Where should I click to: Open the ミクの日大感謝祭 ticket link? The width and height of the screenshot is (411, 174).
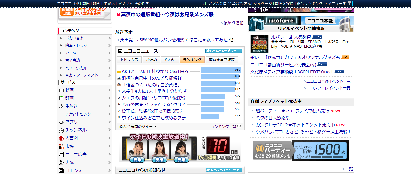[273, 118]
